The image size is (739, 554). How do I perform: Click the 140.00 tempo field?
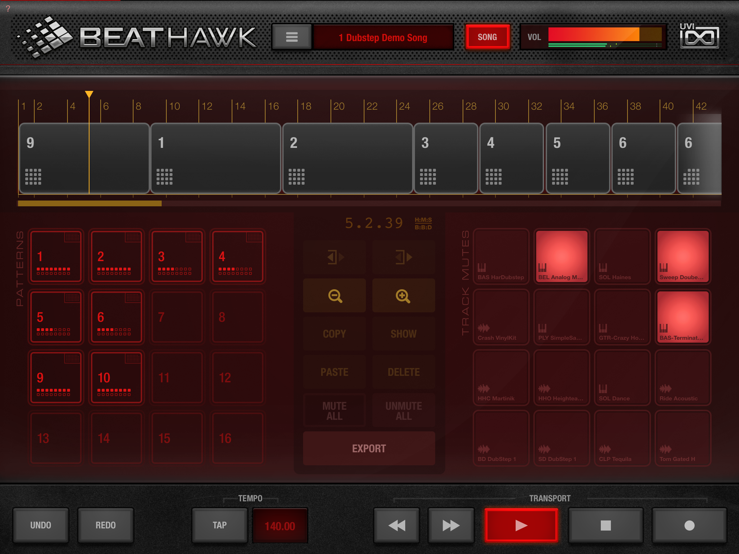(280, 526)
